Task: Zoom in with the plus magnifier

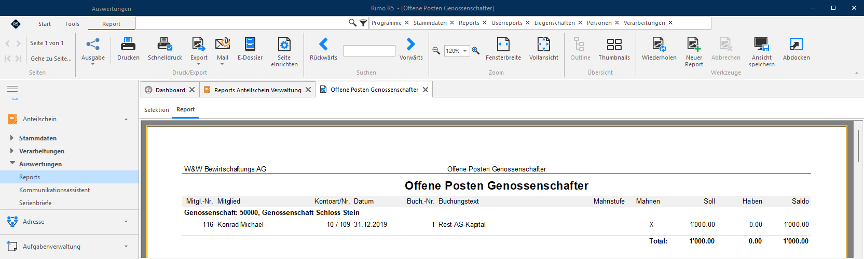Action: point(475,51)
